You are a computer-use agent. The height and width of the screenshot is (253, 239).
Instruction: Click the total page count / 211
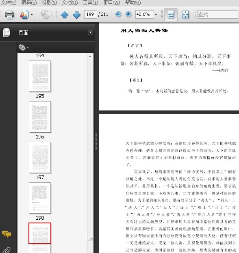point(103,14)
